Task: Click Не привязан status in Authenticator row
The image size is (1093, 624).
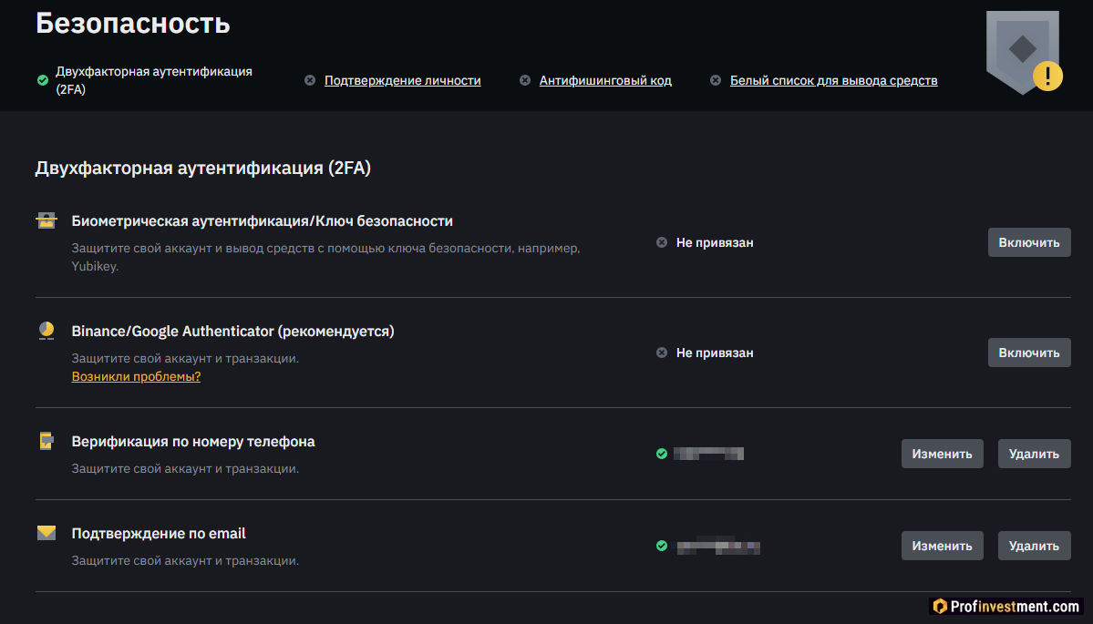Action: pos(715,353)
